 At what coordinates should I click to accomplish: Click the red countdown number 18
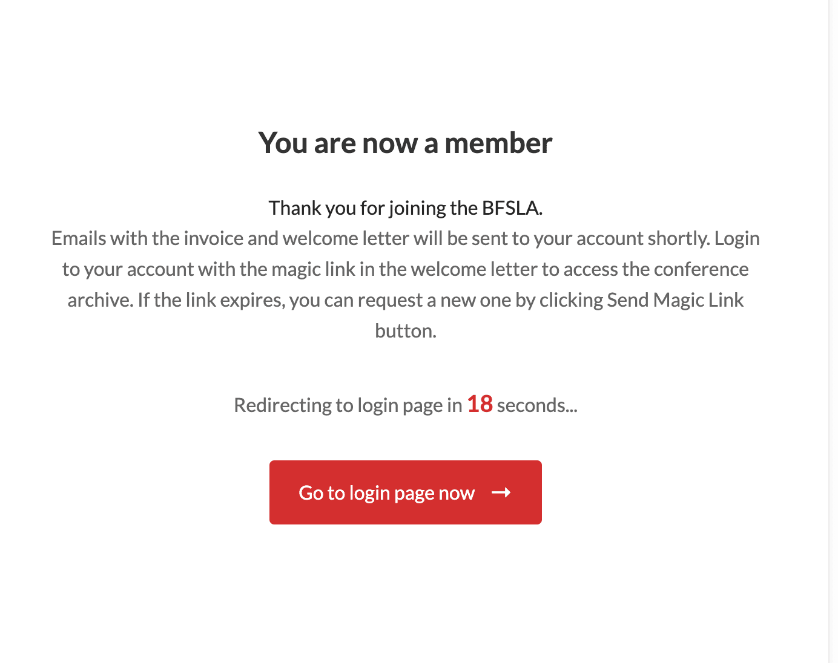479,404
